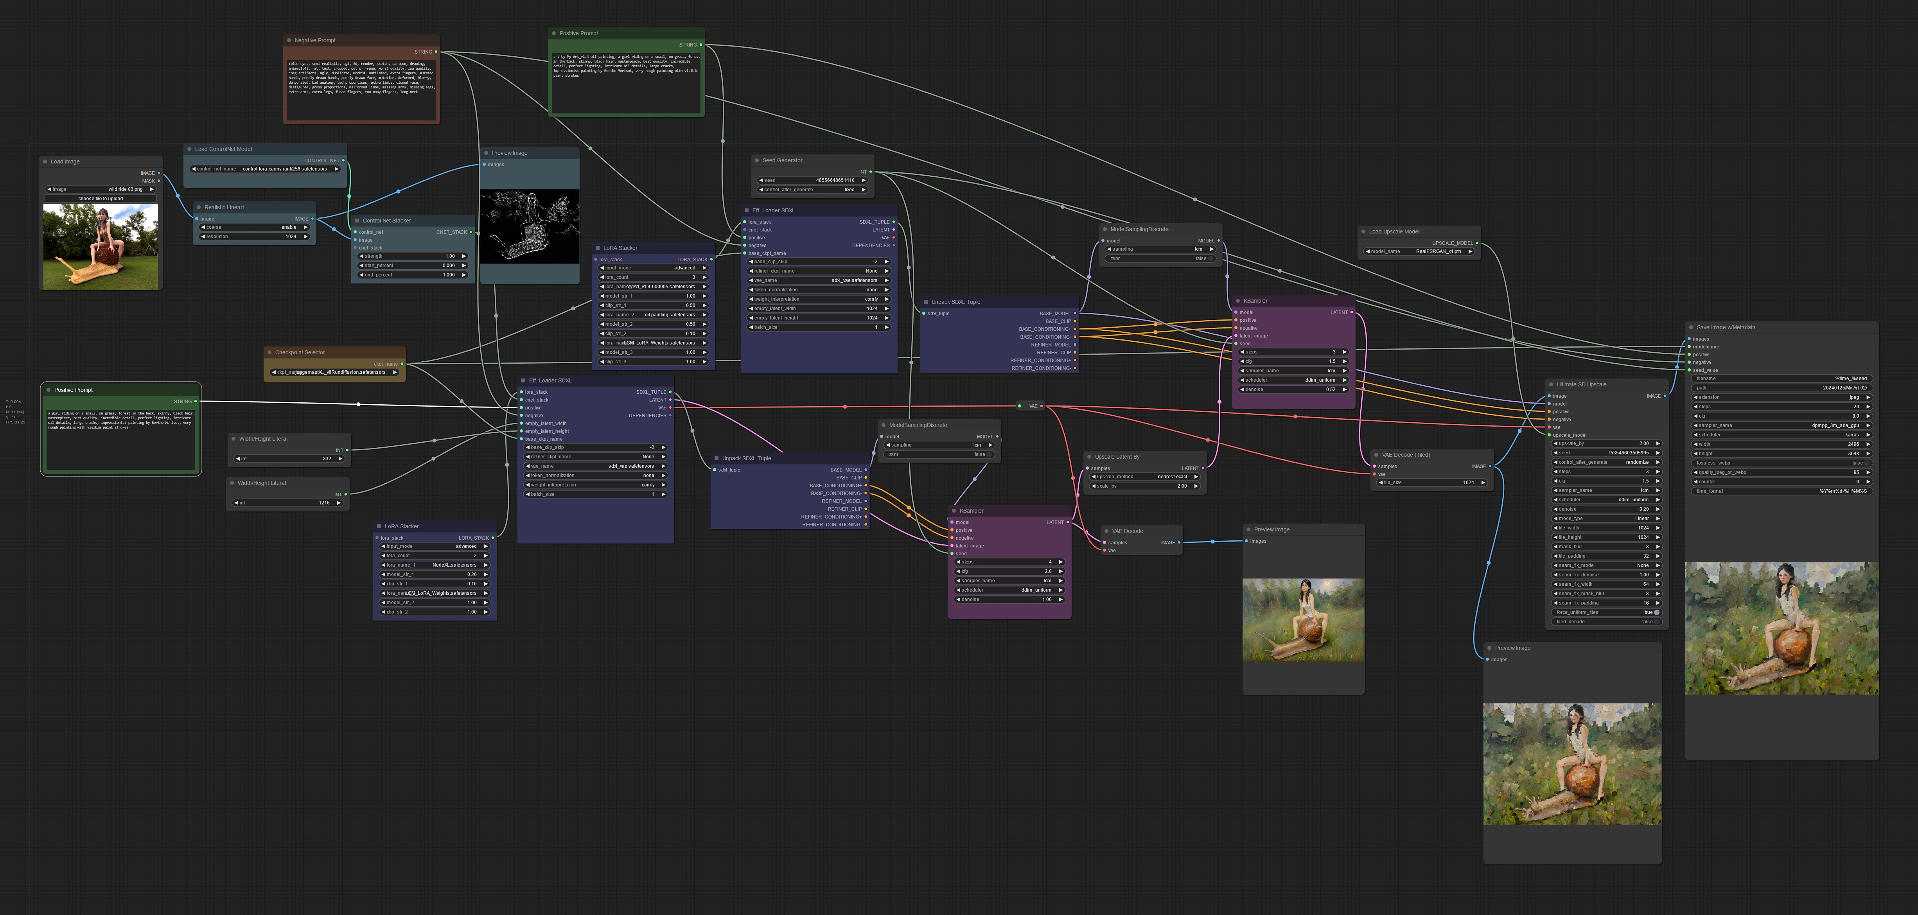Click the collapse dot on the Load Image node

45,161
